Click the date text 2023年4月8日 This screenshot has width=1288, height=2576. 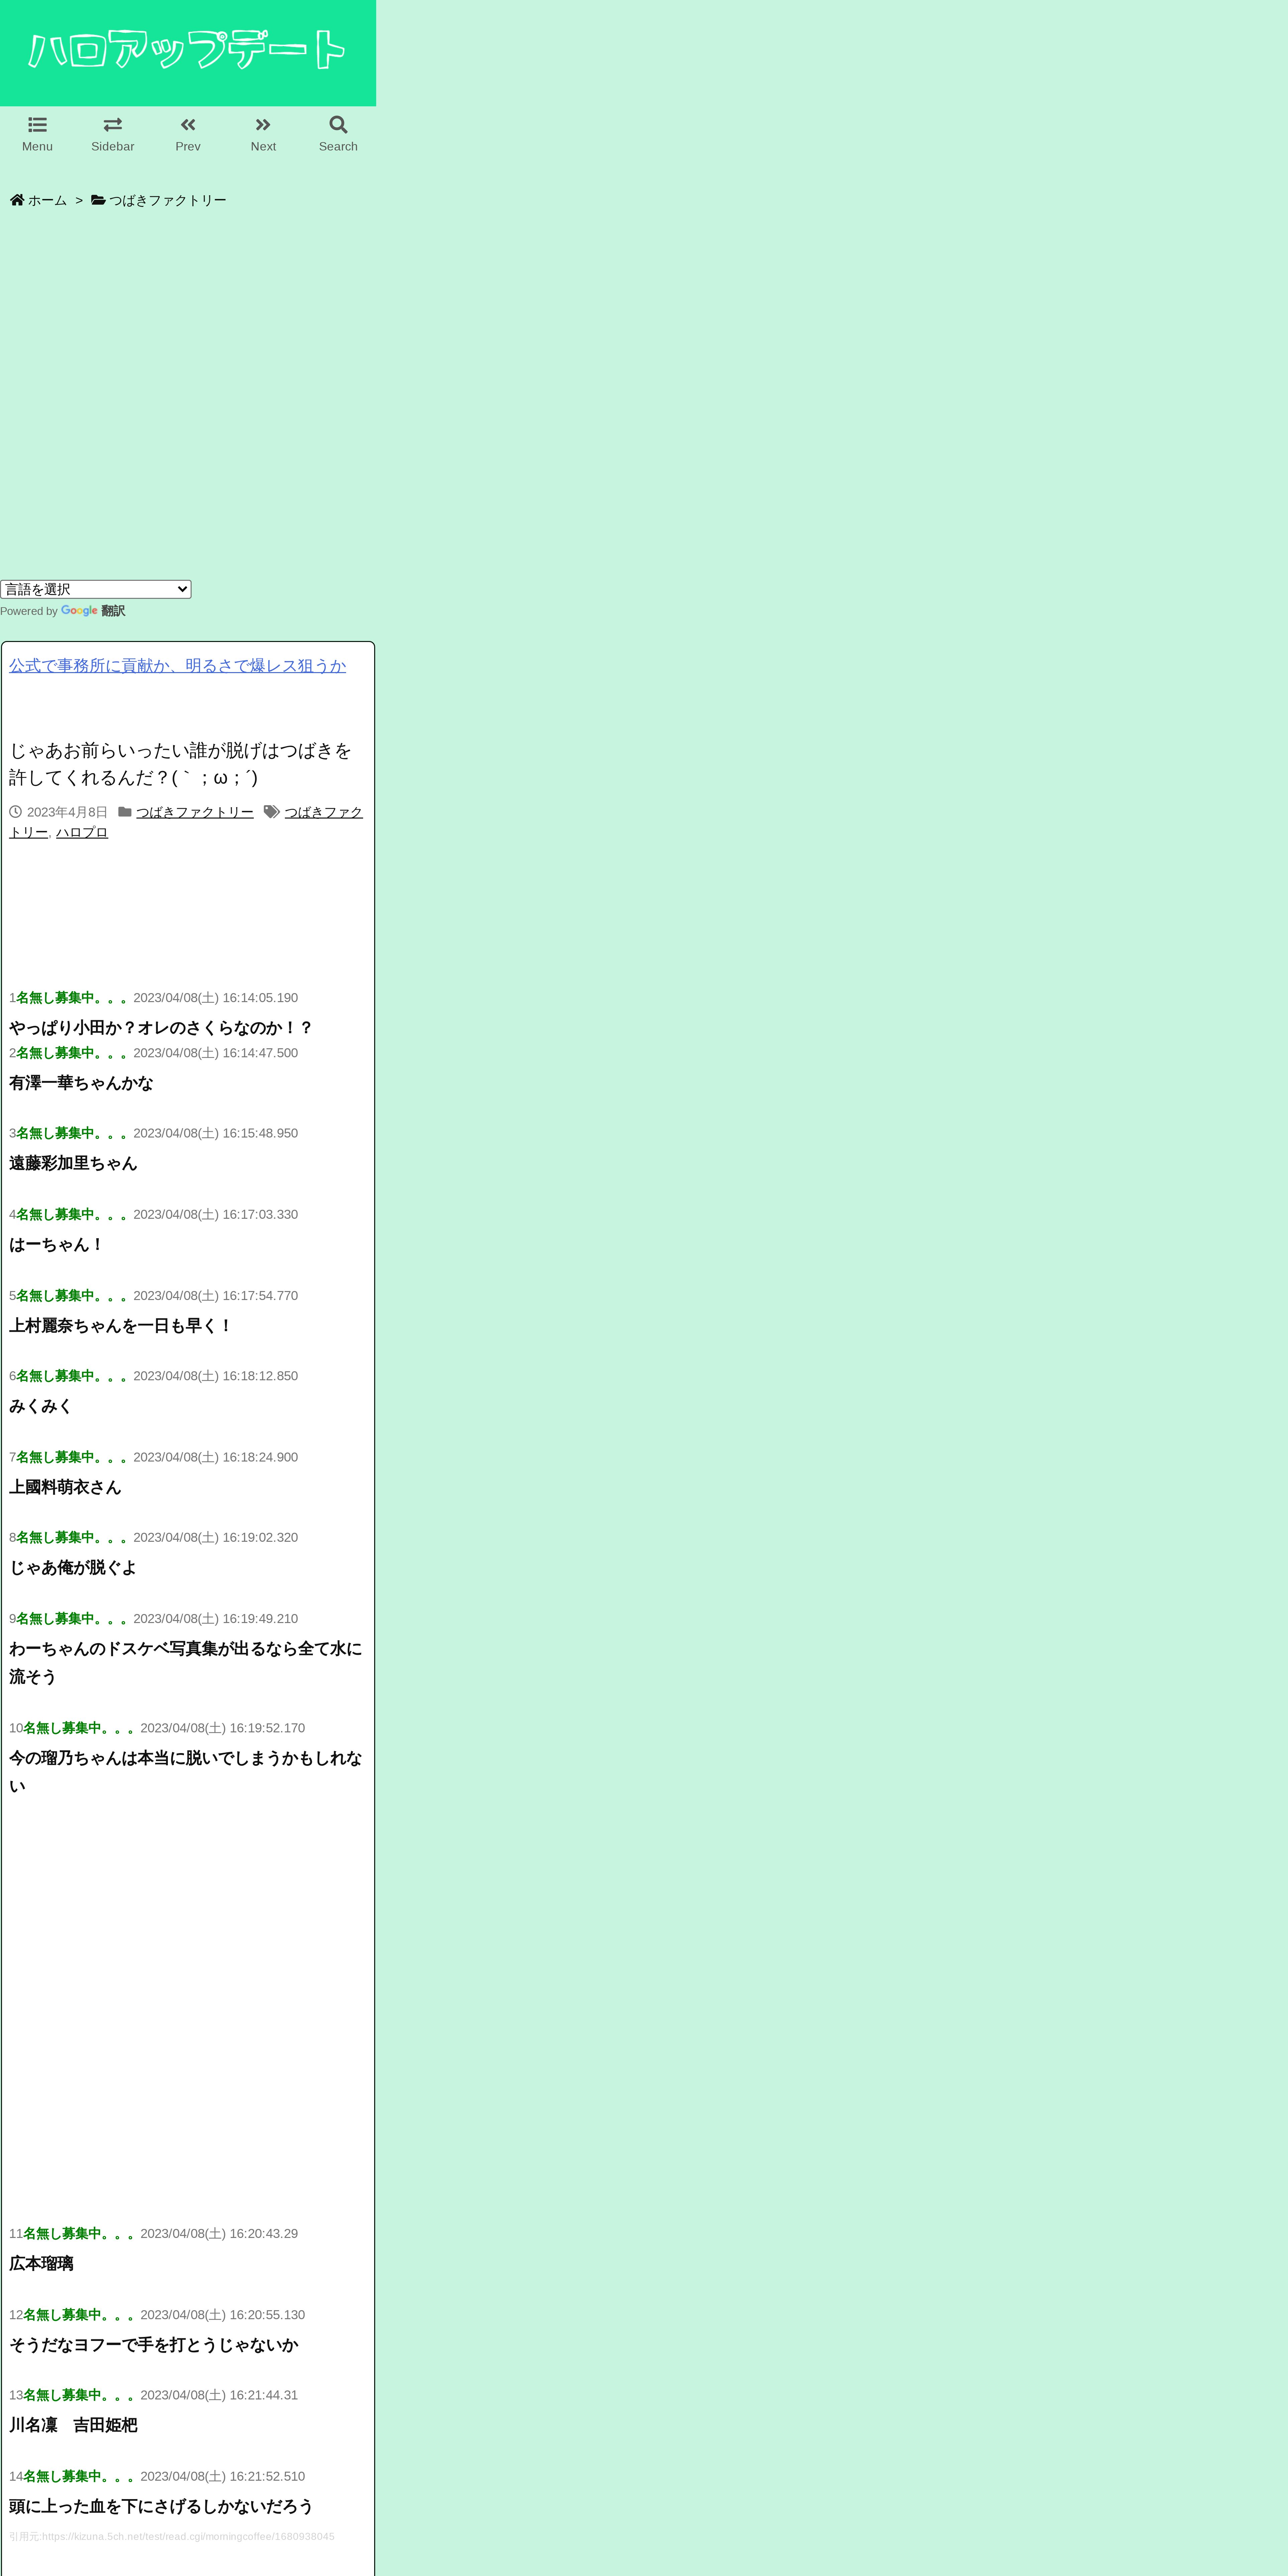point(67,812)
